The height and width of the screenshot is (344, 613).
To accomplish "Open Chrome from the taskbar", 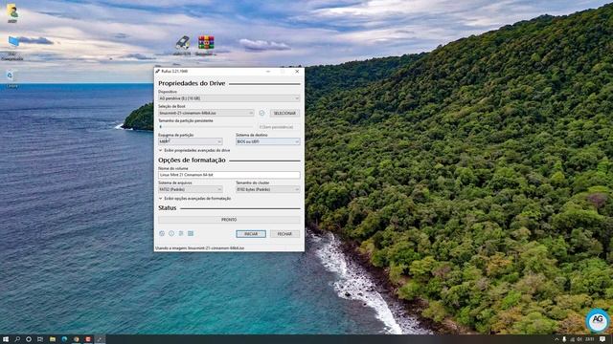I will coord(77,339).
